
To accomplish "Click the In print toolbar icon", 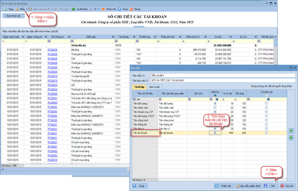I will pos(91,9).
